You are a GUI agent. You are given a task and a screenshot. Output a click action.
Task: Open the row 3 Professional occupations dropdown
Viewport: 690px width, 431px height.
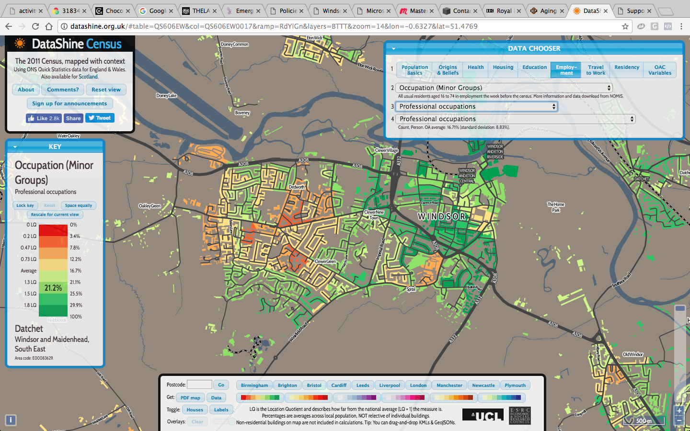click(x=476, y=106)
